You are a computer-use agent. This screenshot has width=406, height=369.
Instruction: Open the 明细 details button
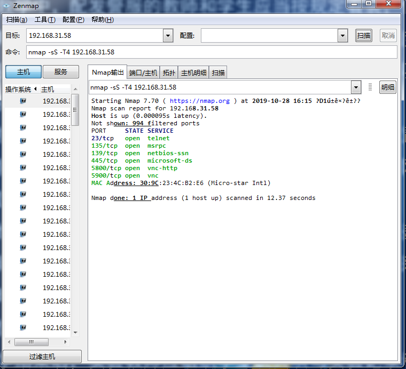pyautogui.click(x=388, y=87)
